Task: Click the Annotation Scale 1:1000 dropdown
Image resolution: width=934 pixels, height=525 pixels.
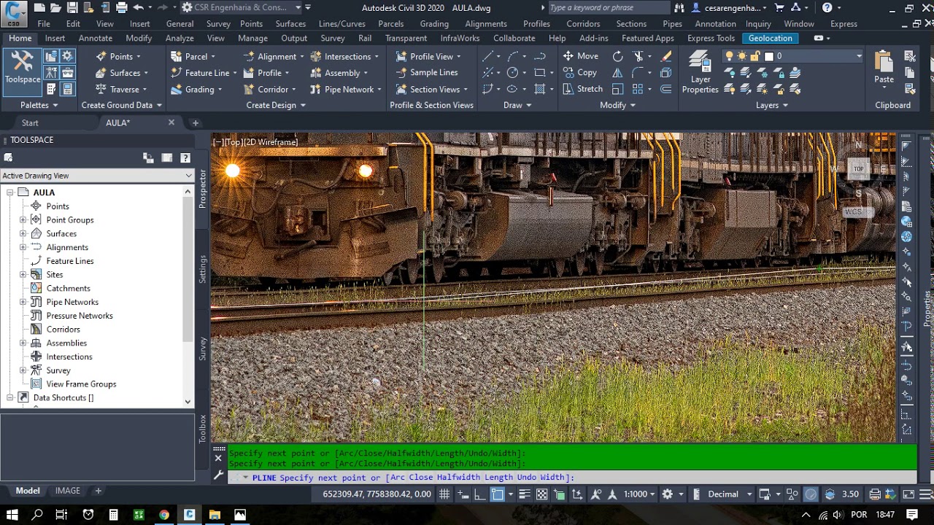Action: 639,494
